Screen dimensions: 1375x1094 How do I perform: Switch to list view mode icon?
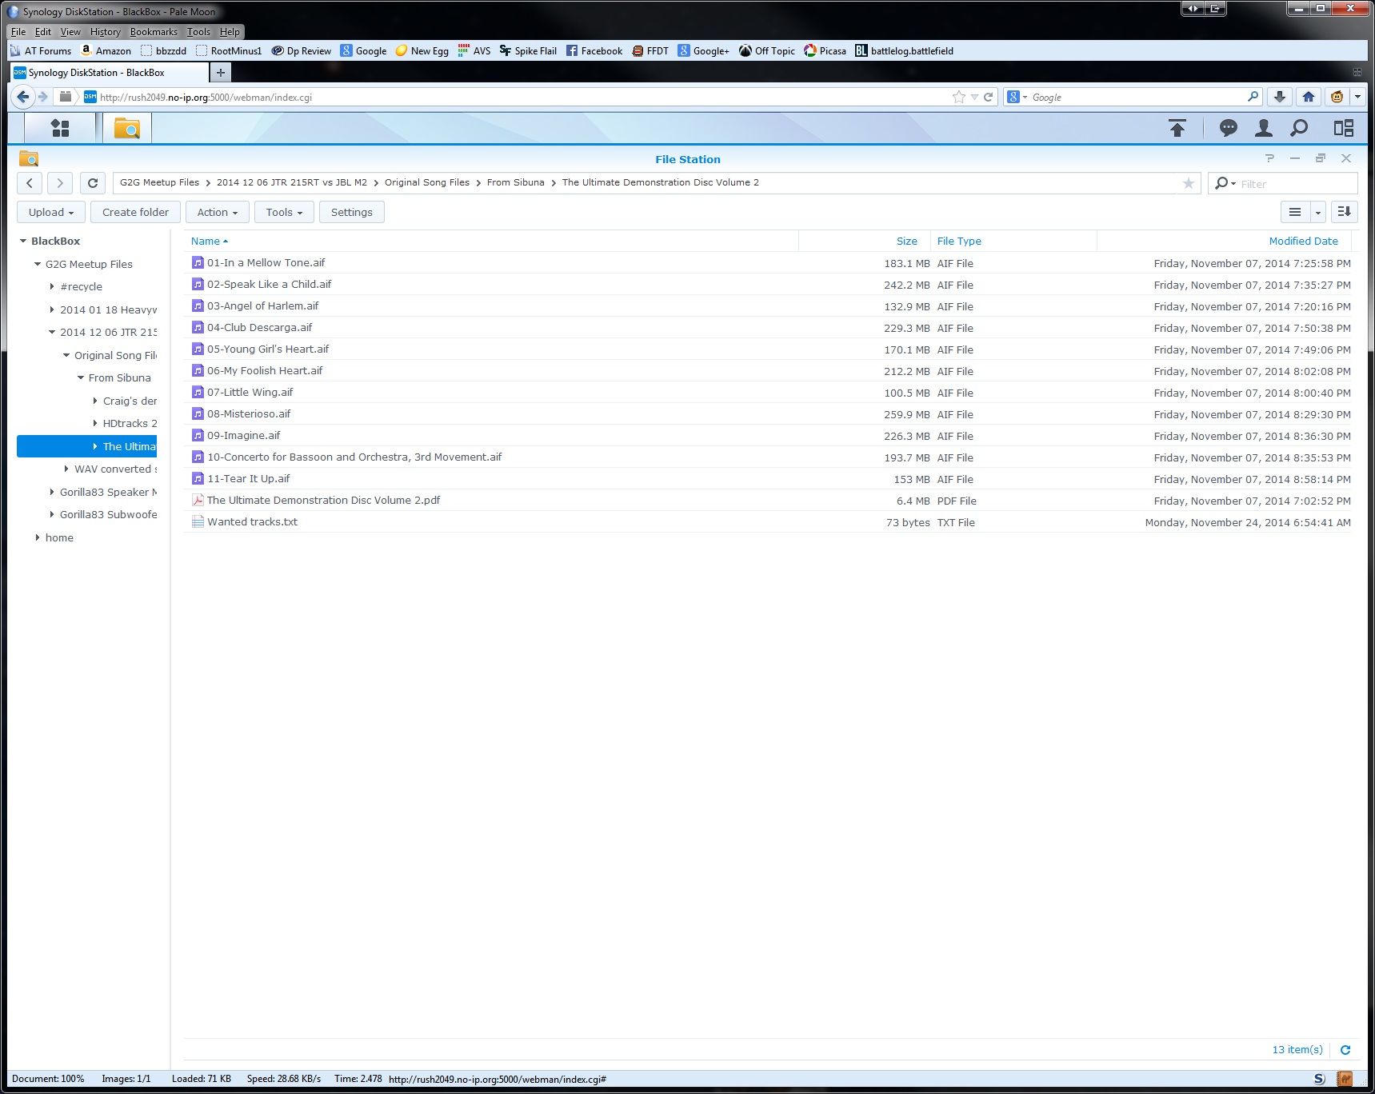click(x=1294, y=212)
